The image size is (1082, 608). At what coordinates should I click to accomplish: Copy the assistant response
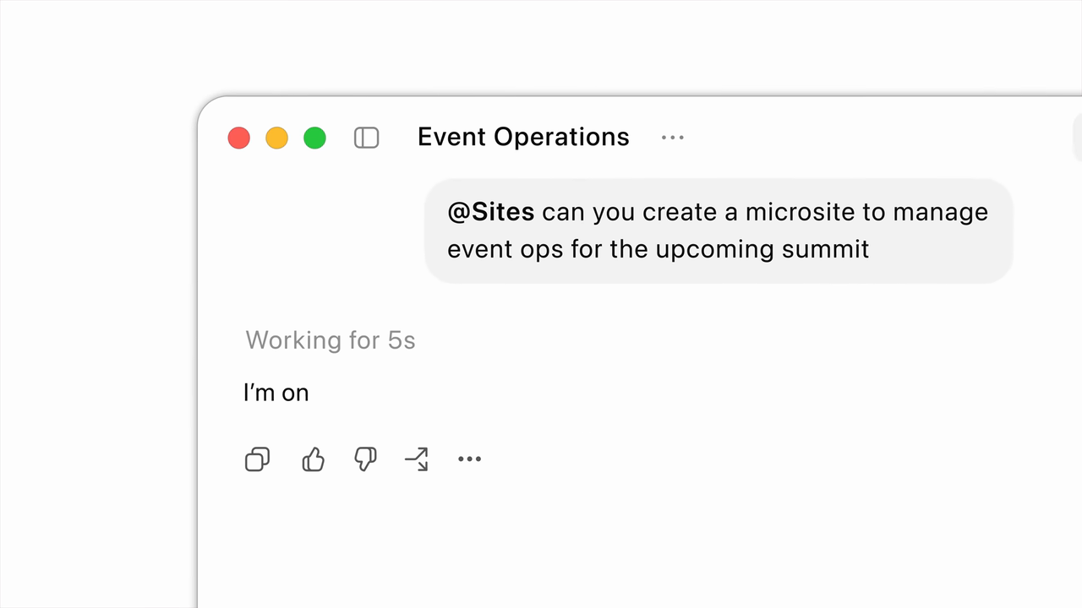pos(257,459)
